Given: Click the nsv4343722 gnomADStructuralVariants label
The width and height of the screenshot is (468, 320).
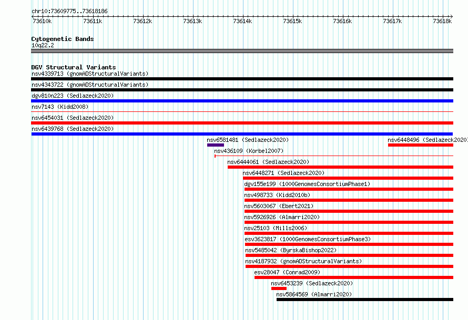Looking at the screenshot, I should point(90,85).
